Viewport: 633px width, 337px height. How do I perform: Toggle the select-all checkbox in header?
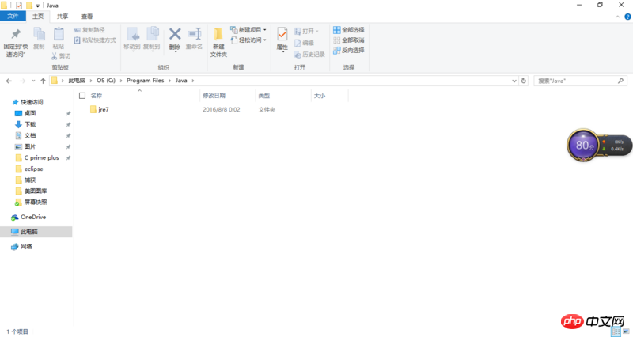click(x=82, y=96)
